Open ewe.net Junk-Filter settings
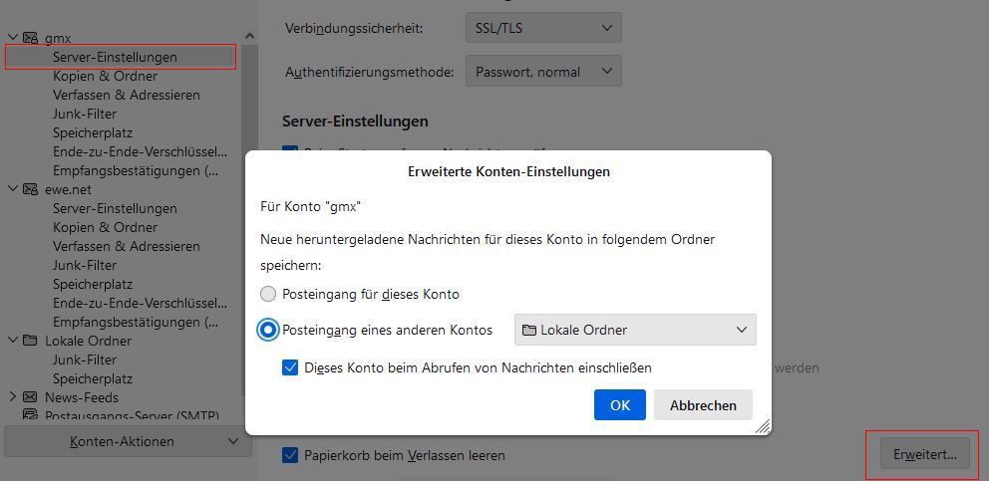This screenshot has width=989, height=481. coord(85,265)
